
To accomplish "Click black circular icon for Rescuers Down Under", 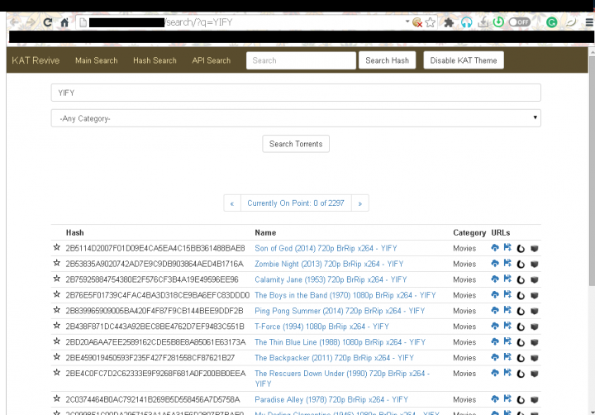I will (521, 374).
